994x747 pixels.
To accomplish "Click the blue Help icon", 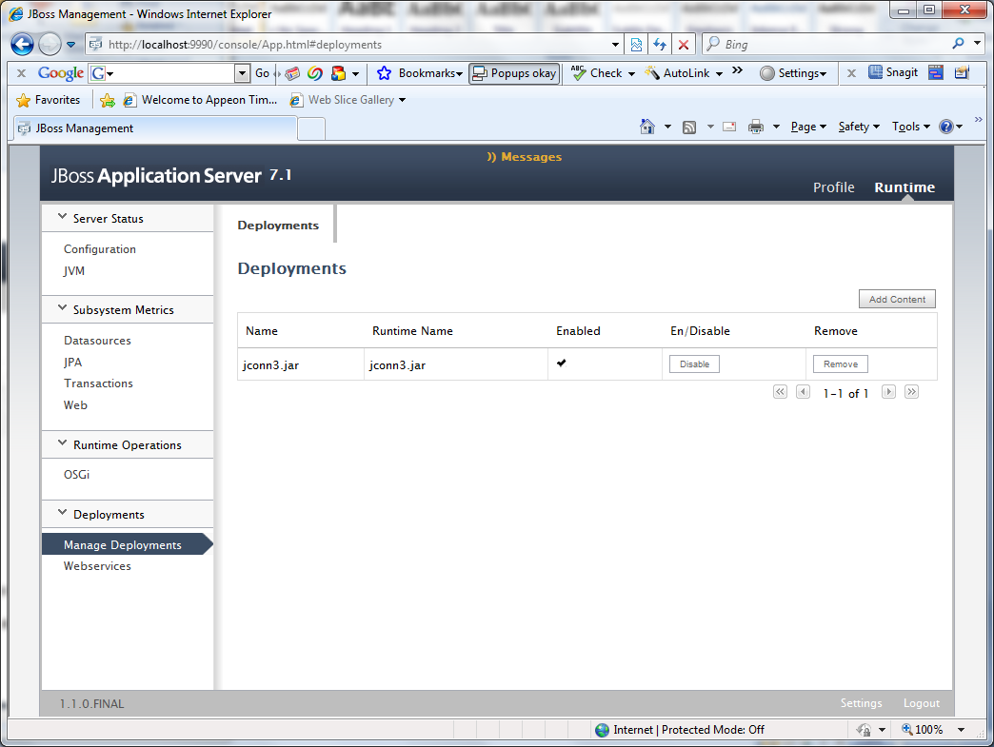I will coord(946,127).
